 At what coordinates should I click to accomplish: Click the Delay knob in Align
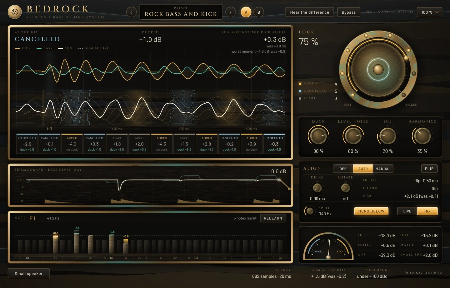(317, 188)
